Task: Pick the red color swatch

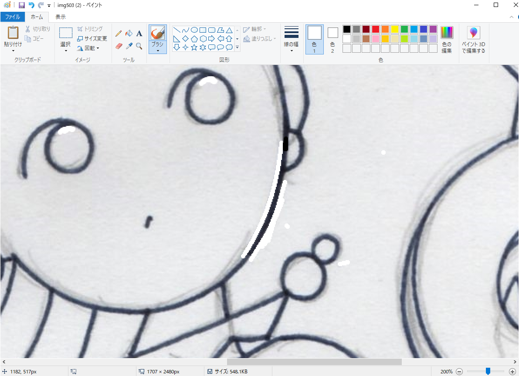Action: (375, 29)
